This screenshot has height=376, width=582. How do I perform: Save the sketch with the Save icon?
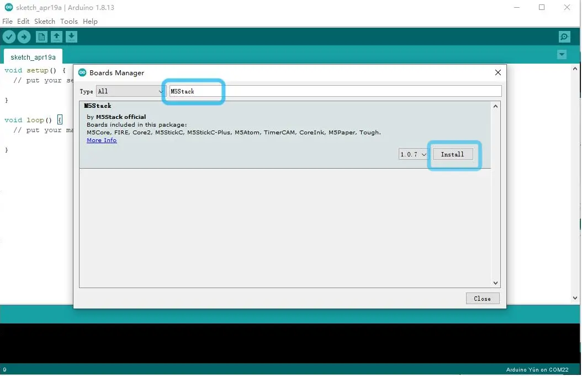coord(71,37)
